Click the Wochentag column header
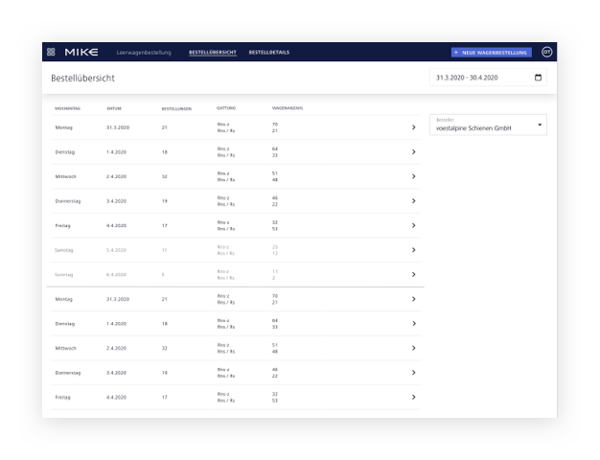 68,108
